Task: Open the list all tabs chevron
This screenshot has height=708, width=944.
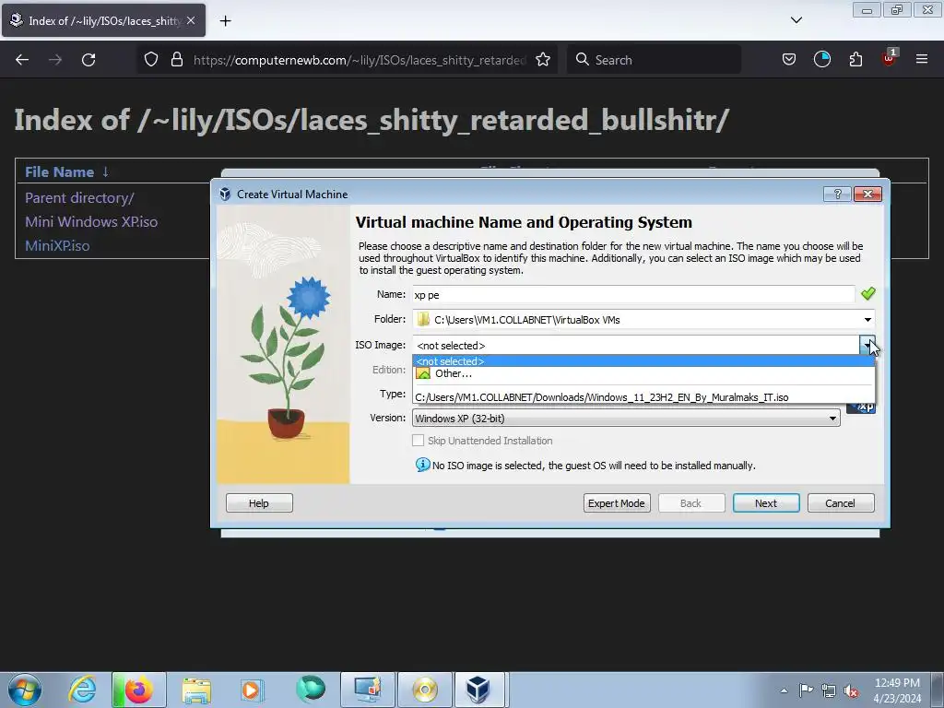Action: pyautogui.click(x=796, y=20)
